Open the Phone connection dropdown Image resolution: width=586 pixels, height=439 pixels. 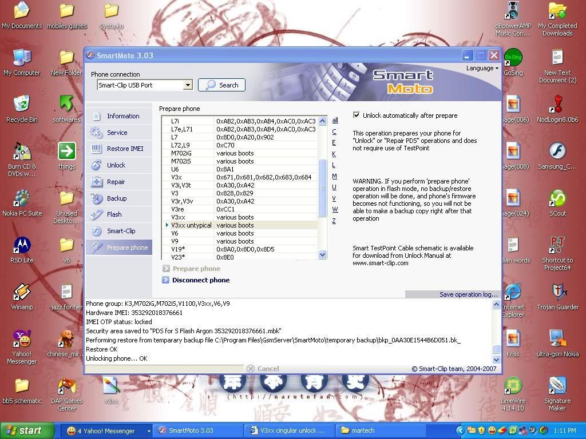coord(188,85)
